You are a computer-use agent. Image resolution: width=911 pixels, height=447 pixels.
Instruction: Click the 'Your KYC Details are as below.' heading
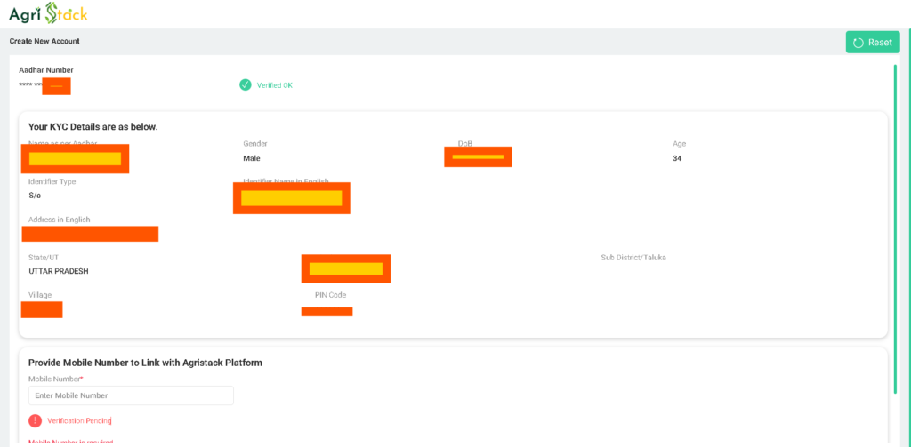93,126
